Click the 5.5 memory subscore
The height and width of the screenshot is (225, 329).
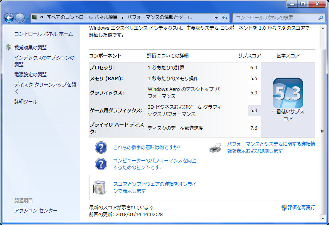[x=254, y=79]
